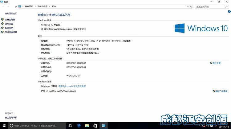Open File Explorer from taskbar
The height and width of the screenshot is (129, 231).
pos(87,126)
